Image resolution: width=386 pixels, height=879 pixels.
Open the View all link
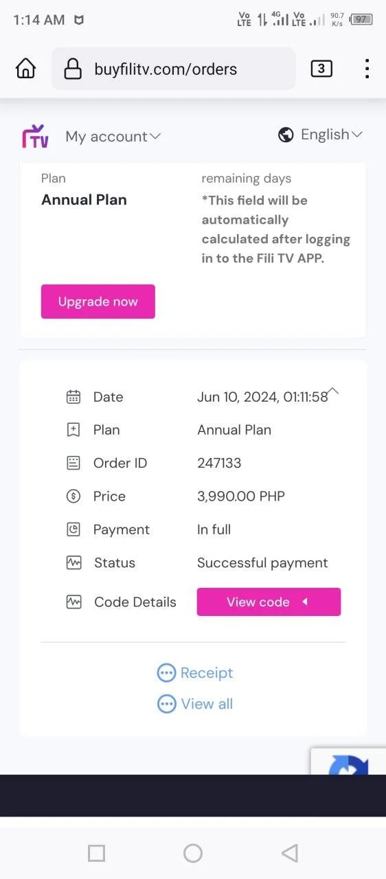pyautogui.click(x=195, y=704)
